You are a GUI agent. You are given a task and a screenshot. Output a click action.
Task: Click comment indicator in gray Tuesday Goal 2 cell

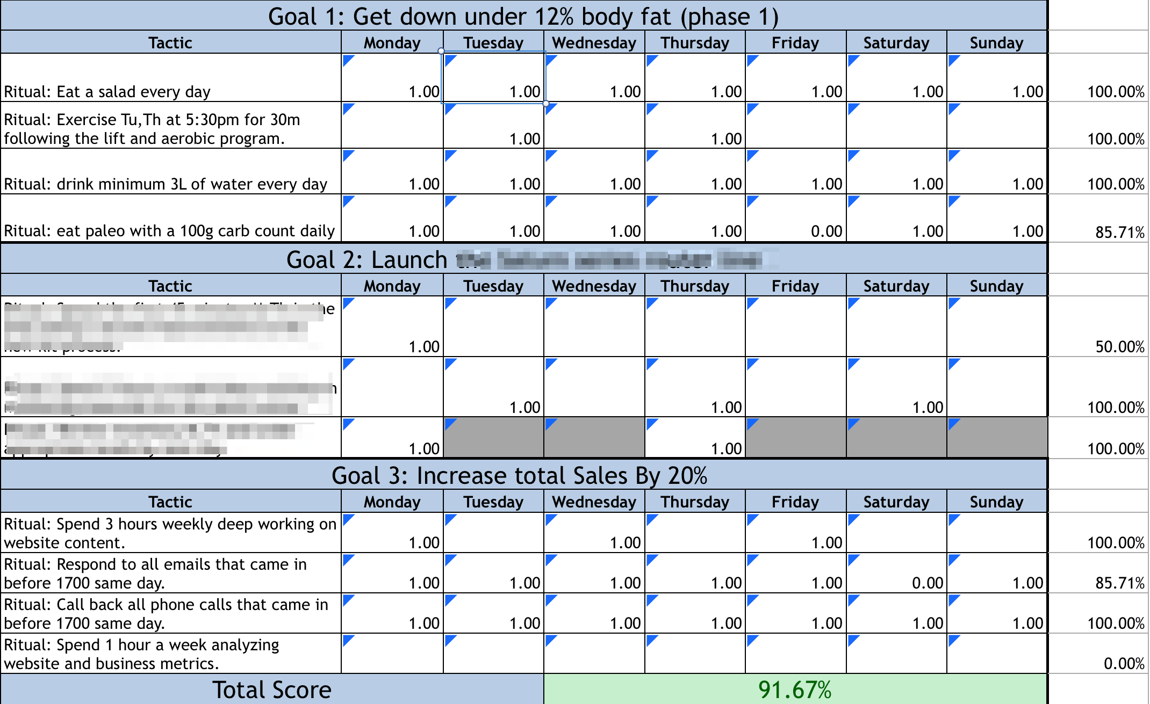(x=449, y=423)
